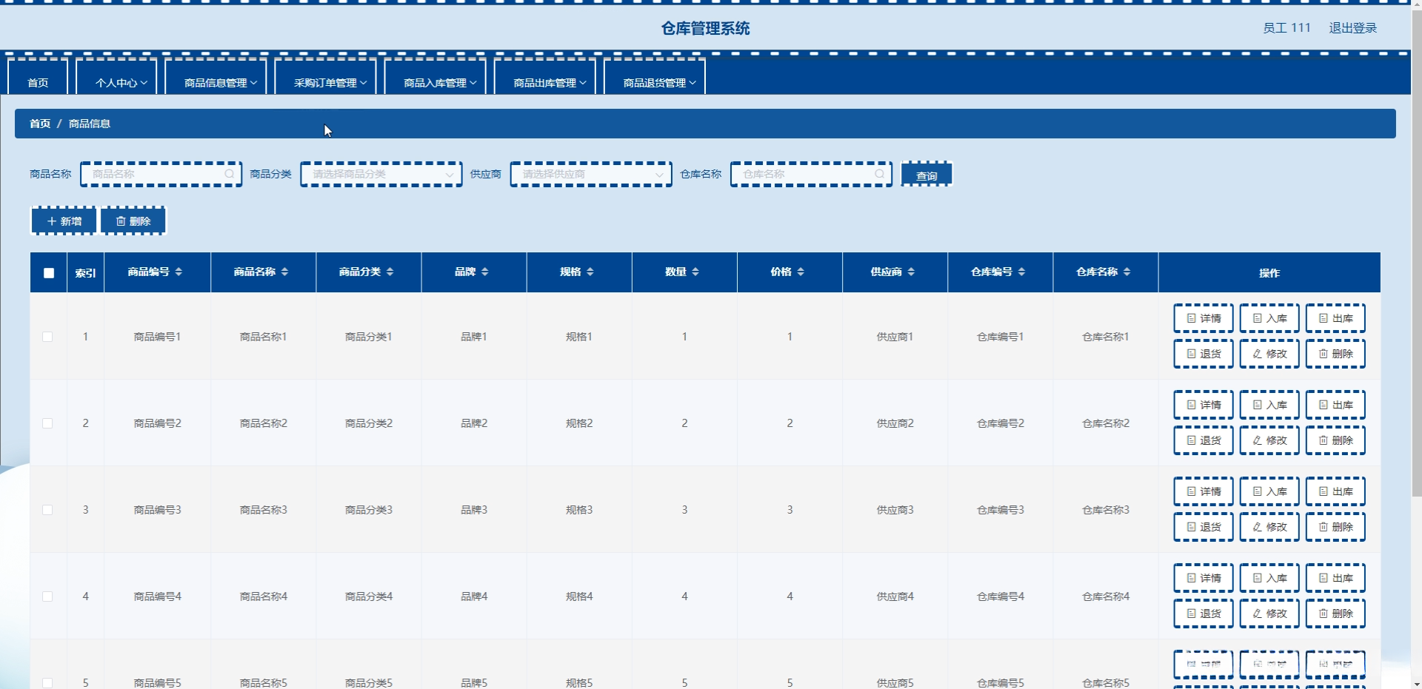The height and width of the screenshot is (689, 1422).
Task: Click 入库 button for row 4
Action: (1269, 578)
